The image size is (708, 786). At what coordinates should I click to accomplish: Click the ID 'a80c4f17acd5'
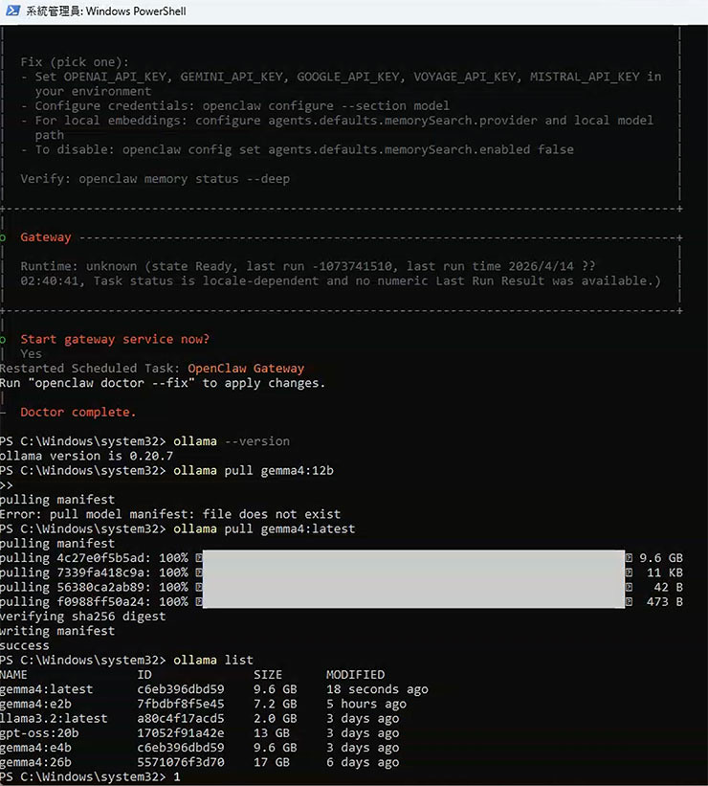(181, 718)
